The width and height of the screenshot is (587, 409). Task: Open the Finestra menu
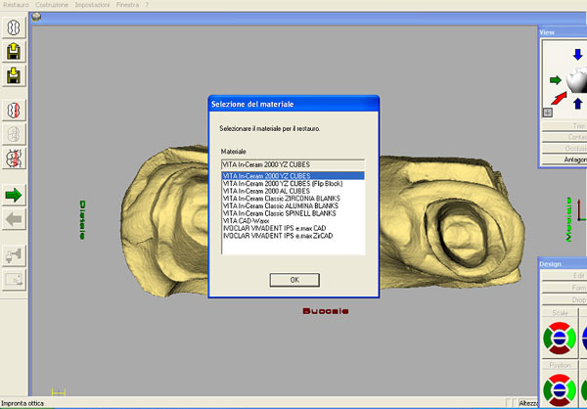(127, 5)
